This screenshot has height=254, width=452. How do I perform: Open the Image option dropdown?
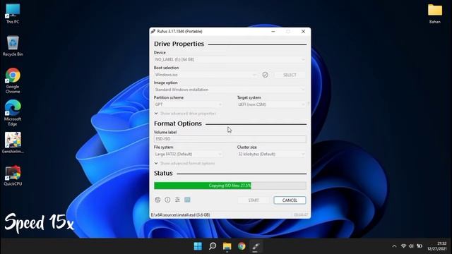click(x=230, y=90)
